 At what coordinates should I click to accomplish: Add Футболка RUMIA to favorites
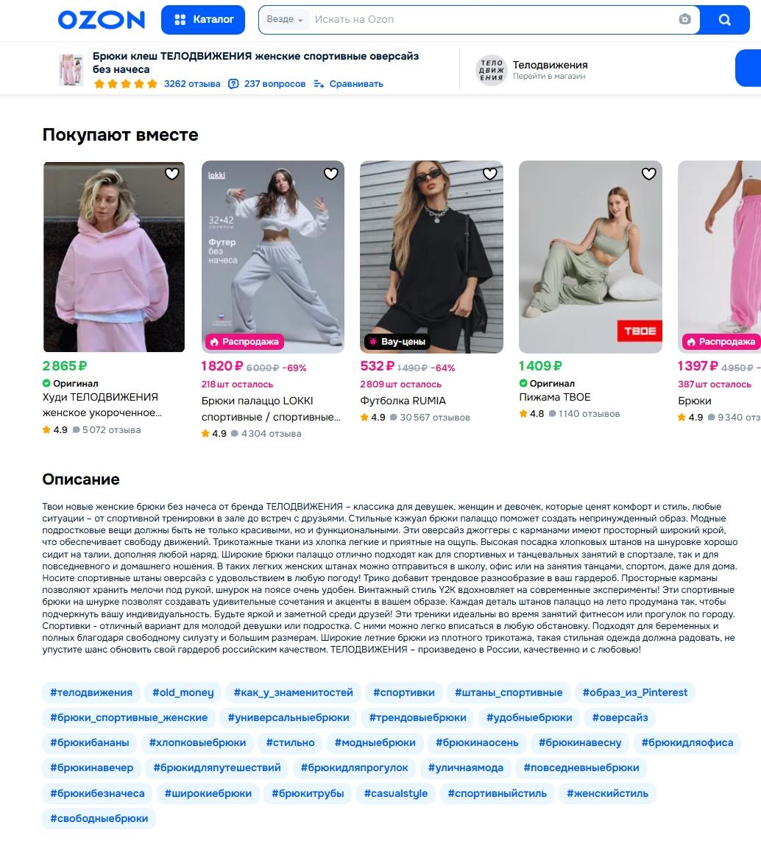489,173
